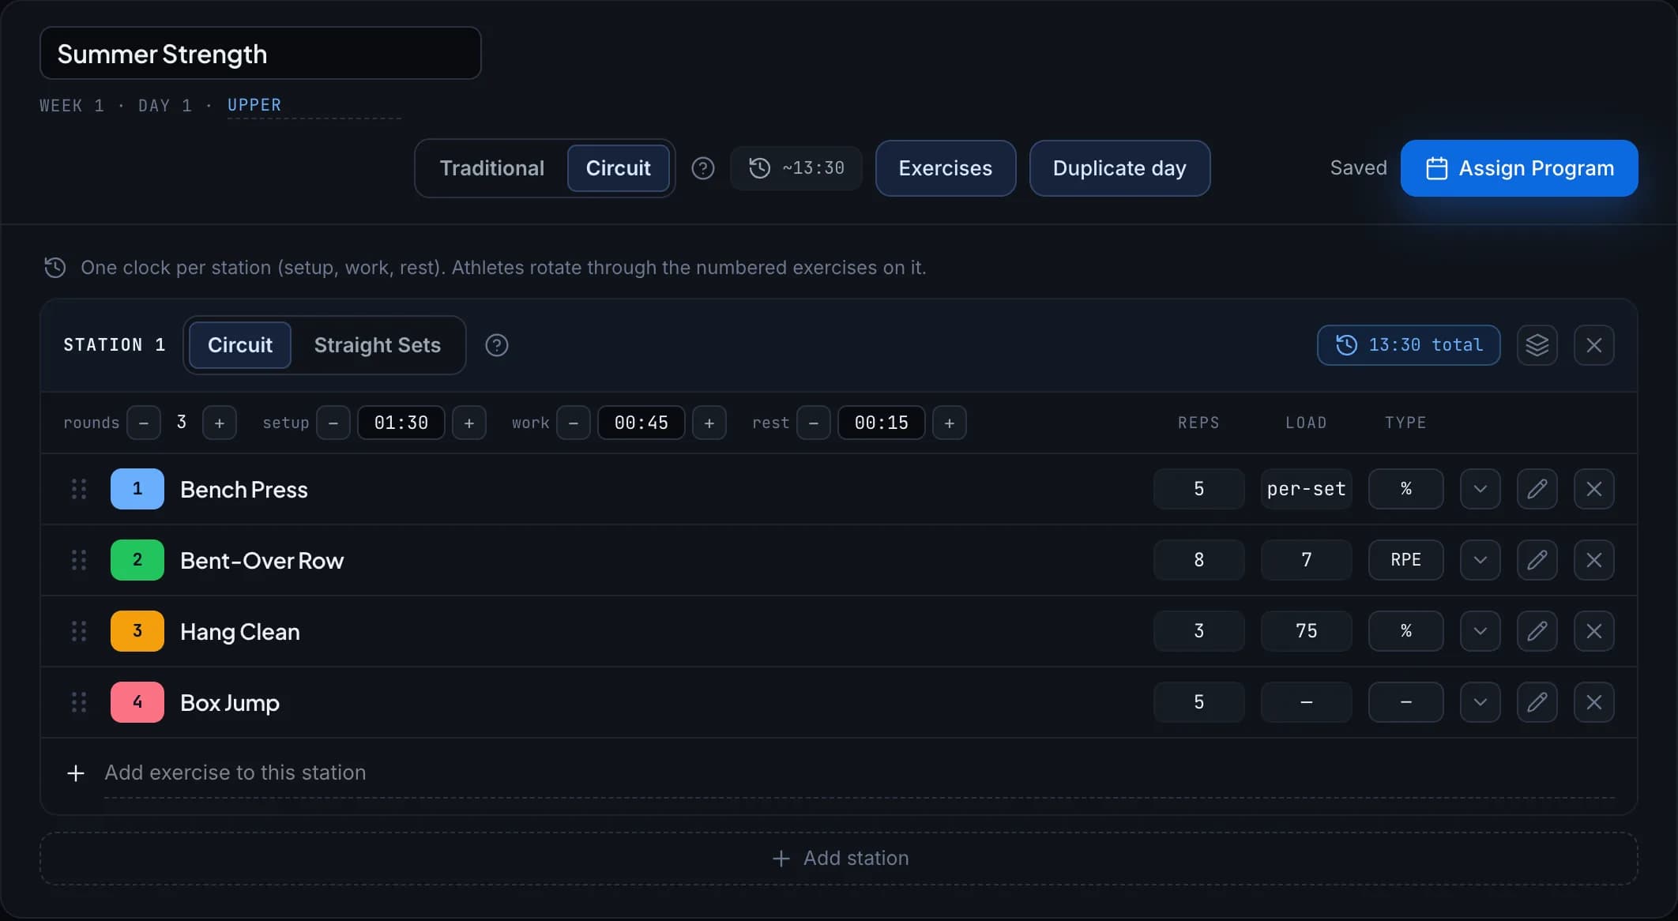Decrease rounds with the minus button
The image size is (1678, 921).
coord(144,423)
